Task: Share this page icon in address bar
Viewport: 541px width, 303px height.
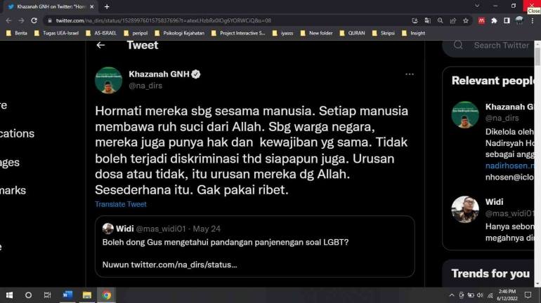Action: click(452, 20)
